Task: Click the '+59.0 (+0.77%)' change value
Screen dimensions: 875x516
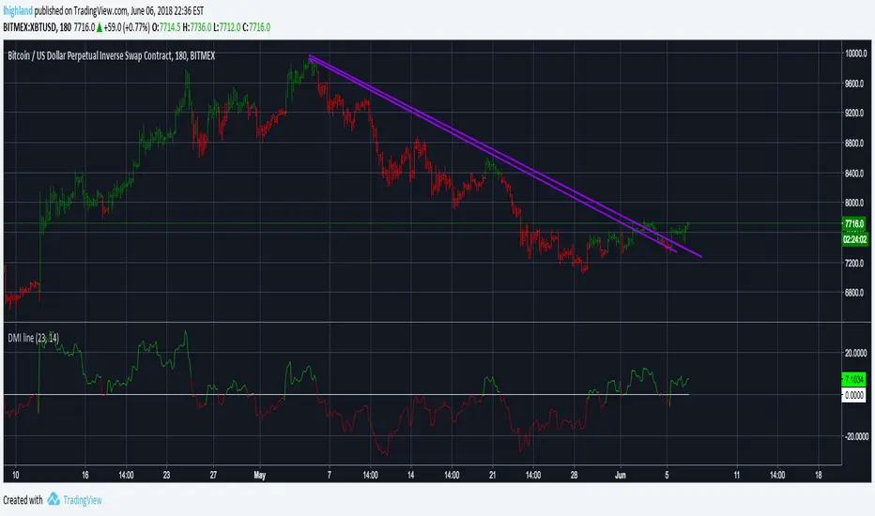Action: click(127, 27)
